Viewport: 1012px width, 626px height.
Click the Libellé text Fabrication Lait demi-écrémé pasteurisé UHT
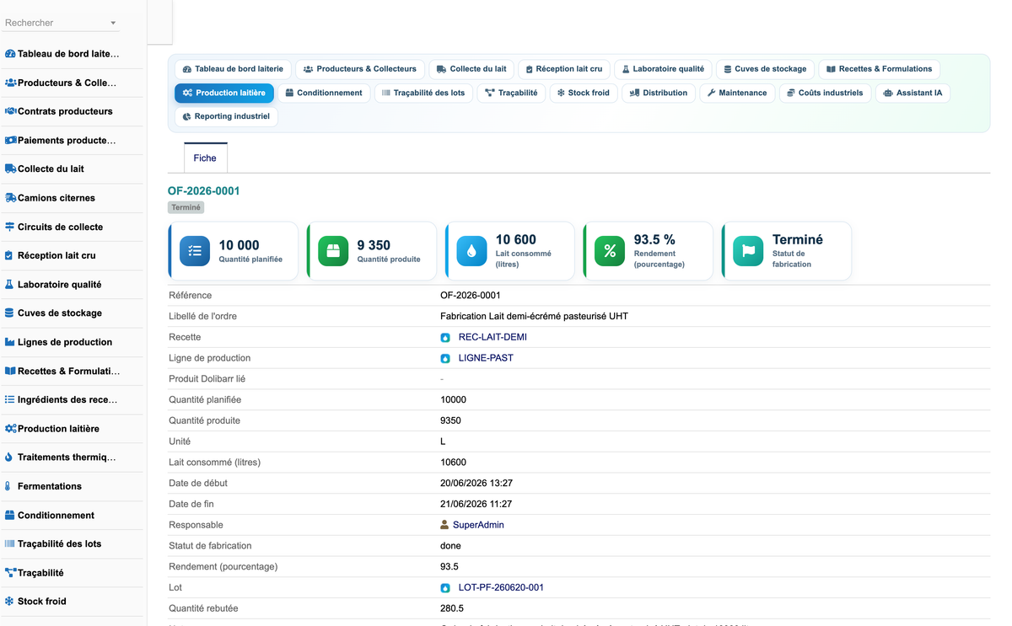point(534,317)
